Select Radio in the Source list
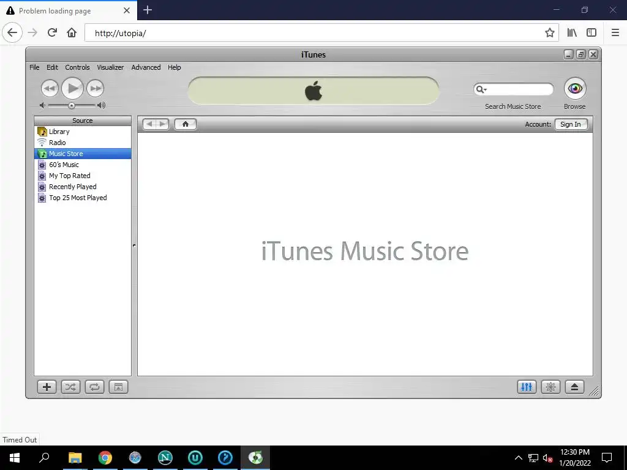This screenshot has width=627, height=470. coord(83,143)
